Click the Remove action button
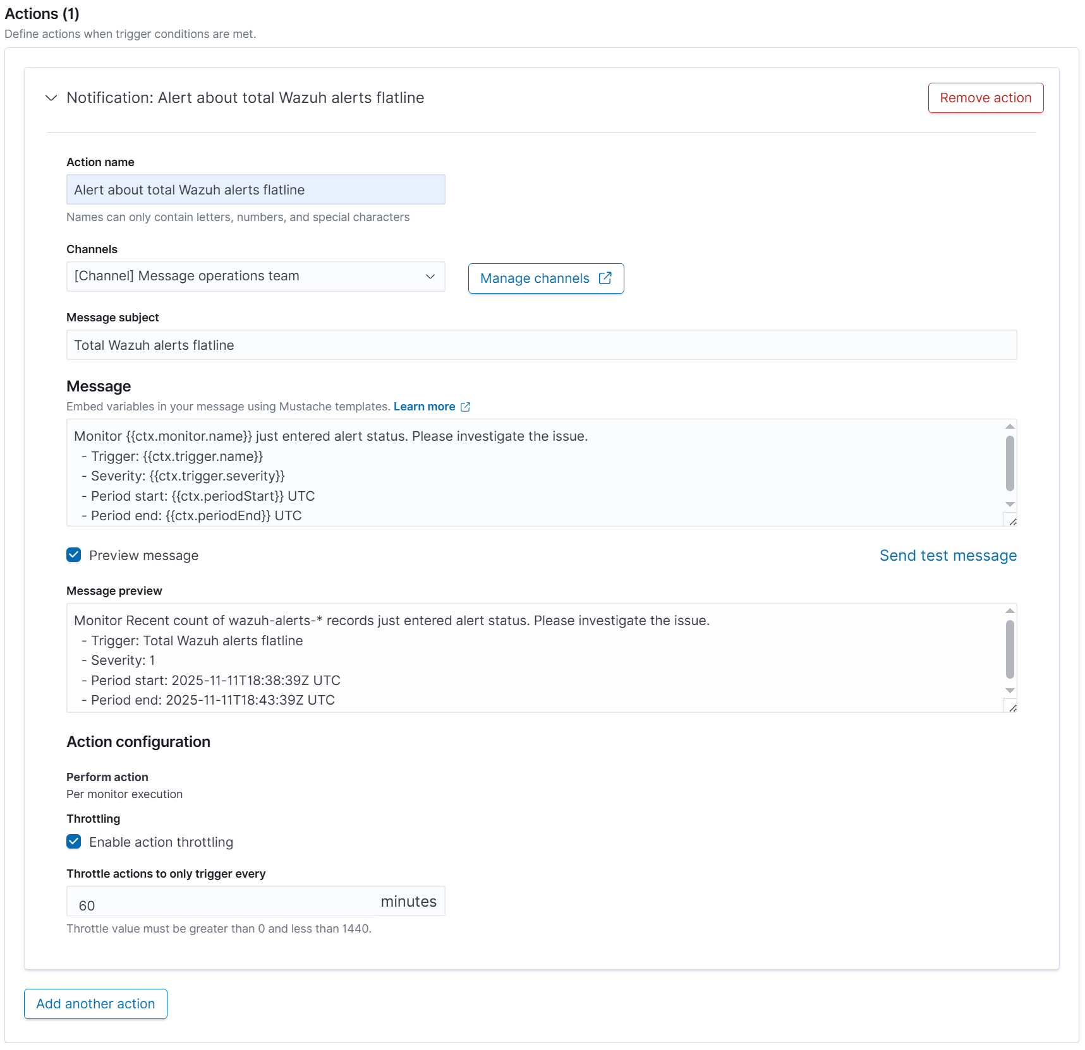This screenshot has height=1050, width=1085. 985,98
